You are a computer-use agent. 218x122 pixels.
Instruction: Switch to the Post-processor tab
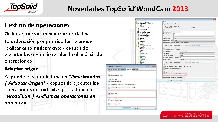click(x=122, y=70)
